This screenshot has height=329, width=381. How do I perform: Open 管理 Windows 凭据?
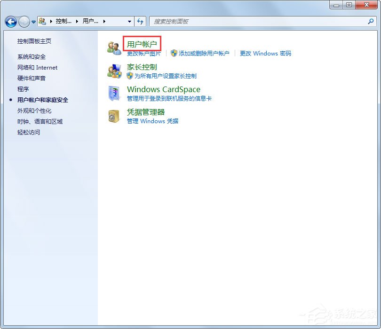click(152, 121)
